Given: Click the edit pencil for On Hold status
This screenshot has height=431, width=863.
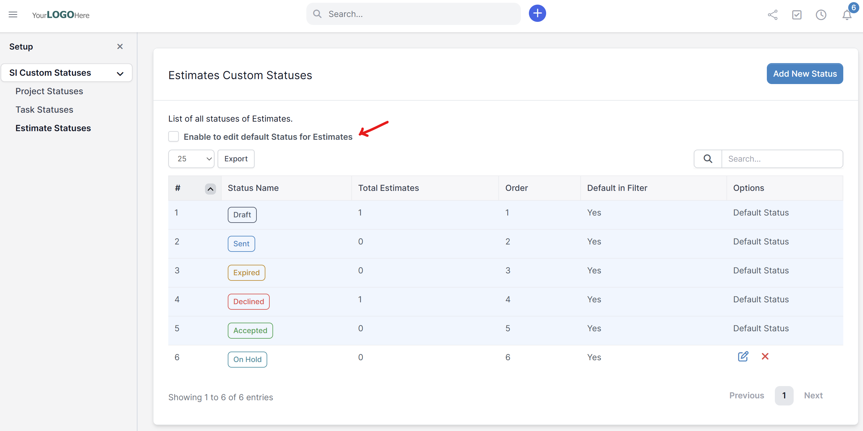Looking at the screenshot, I should (743, 356).
